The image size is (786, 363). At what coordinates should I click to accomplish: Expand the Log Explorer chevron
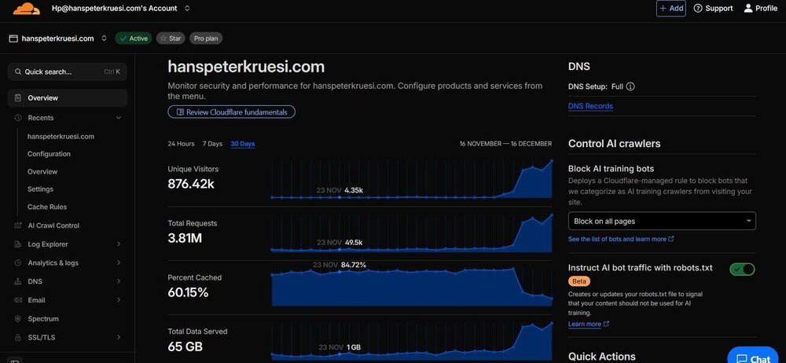[x=119, y=244]
